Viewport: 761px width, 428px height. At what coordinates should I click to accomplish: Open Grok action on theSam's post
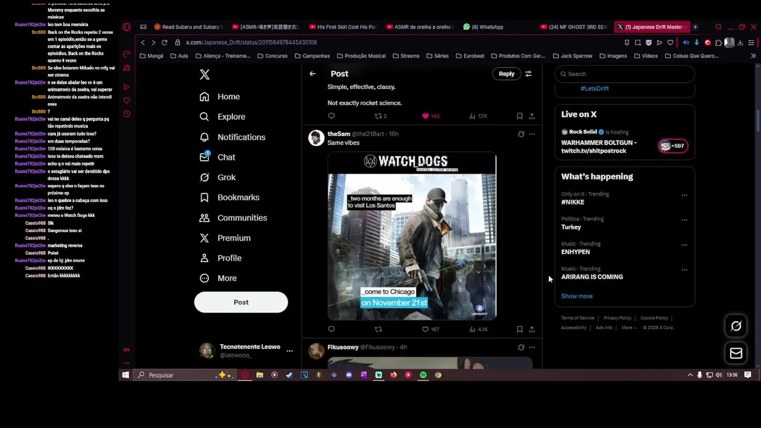[521, 134]
